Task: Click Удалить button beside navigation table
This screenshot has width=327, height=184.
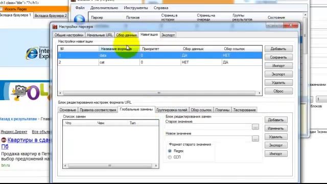Action: coord(278,83)
